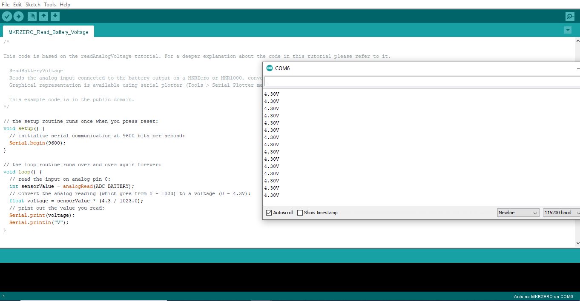The height and width of the screenshot is (301, 580).
Task: Open a sketch using the Open icon
Action: [43, 16]
